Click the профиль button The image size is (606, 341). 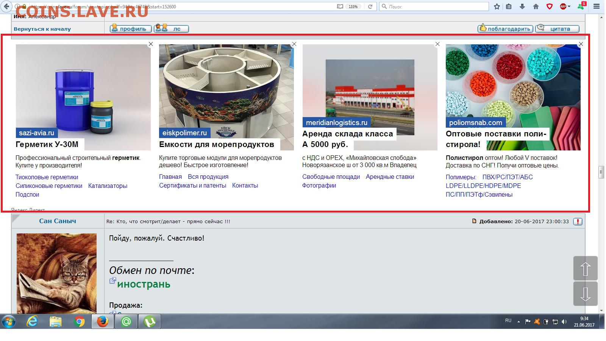131,28
